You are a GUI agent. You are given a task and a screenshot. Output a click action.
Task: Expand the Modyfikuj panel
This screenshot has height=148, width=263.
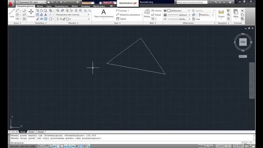41,23
